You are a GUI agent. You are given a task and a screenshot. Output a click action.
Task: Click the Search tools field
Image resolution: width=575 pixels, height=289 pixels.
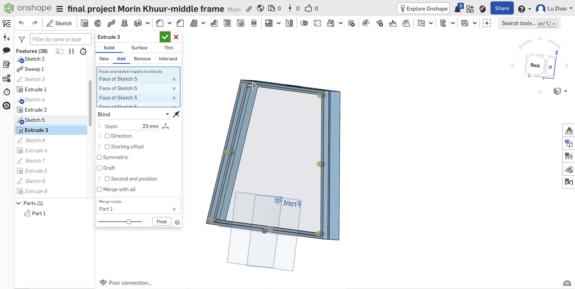point(529,23)
